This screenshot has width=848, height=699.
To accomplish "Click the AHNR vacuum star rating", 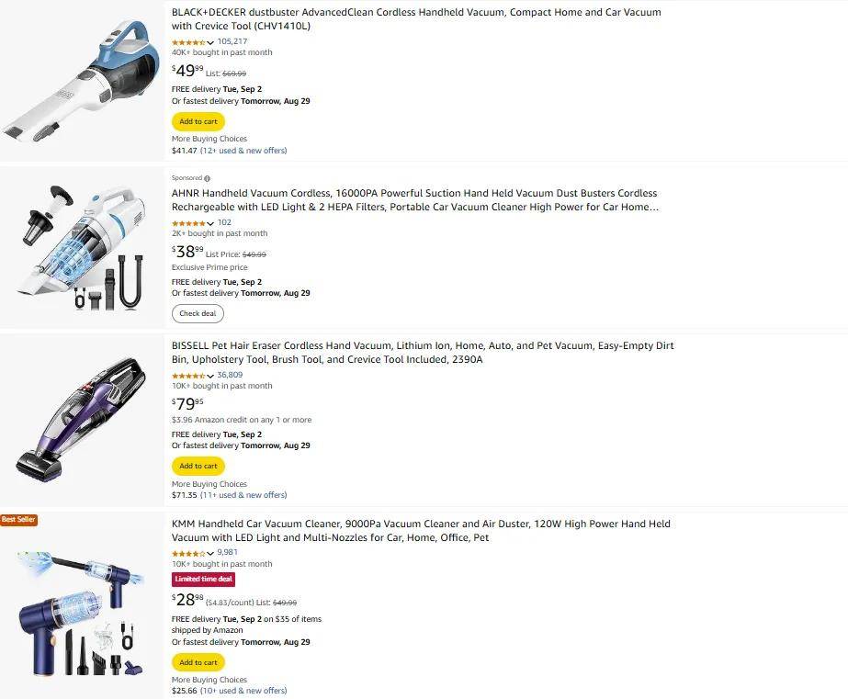I will pos(188,223).
